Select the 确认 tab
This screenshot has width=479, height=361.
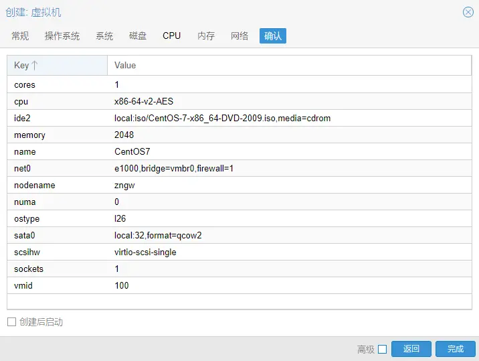click(273, 36)
